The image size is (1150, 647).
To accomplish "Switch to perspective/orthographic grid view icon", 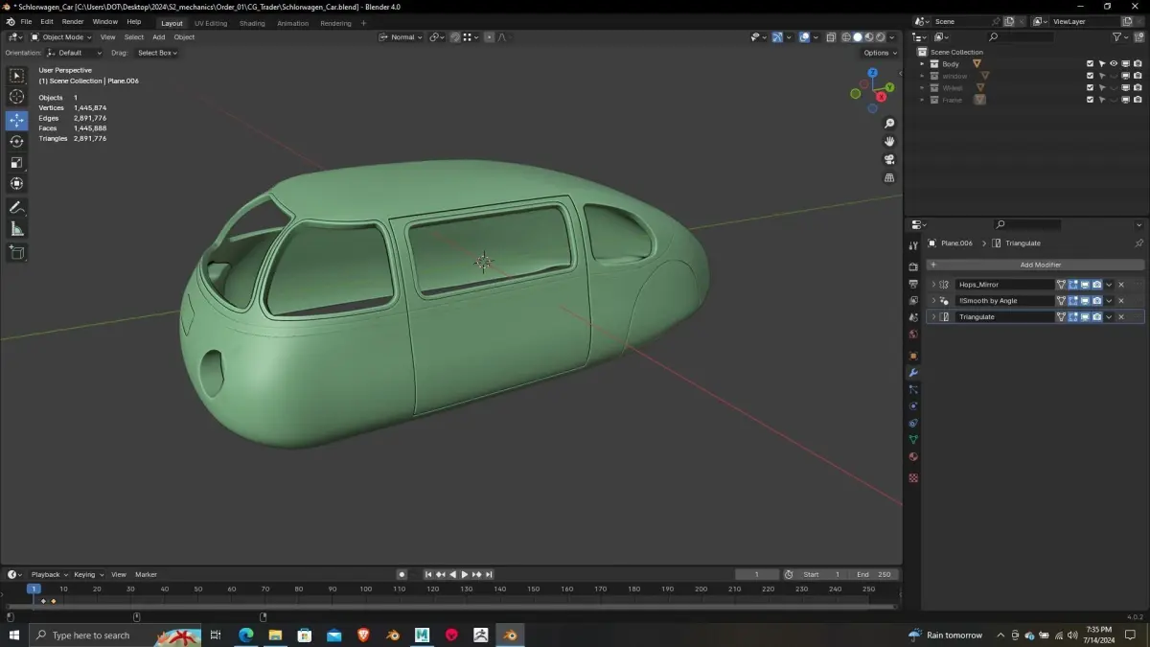I will 889,177.
